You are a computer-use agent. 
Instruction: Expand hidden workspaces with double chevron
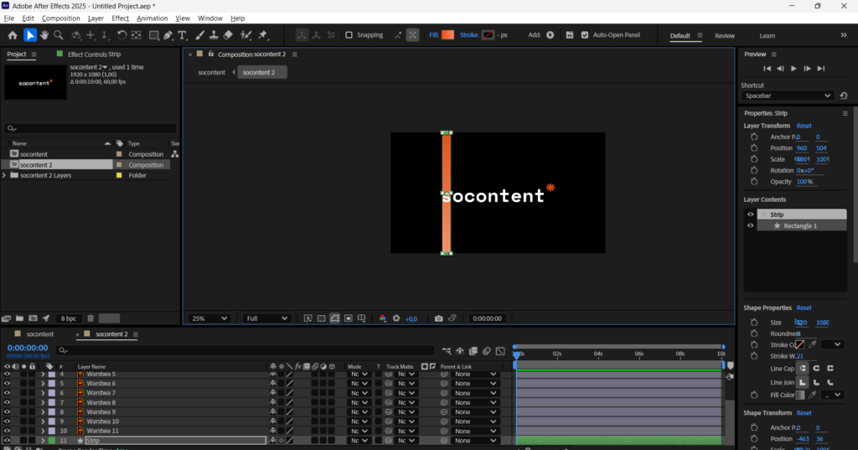(844, 35)
